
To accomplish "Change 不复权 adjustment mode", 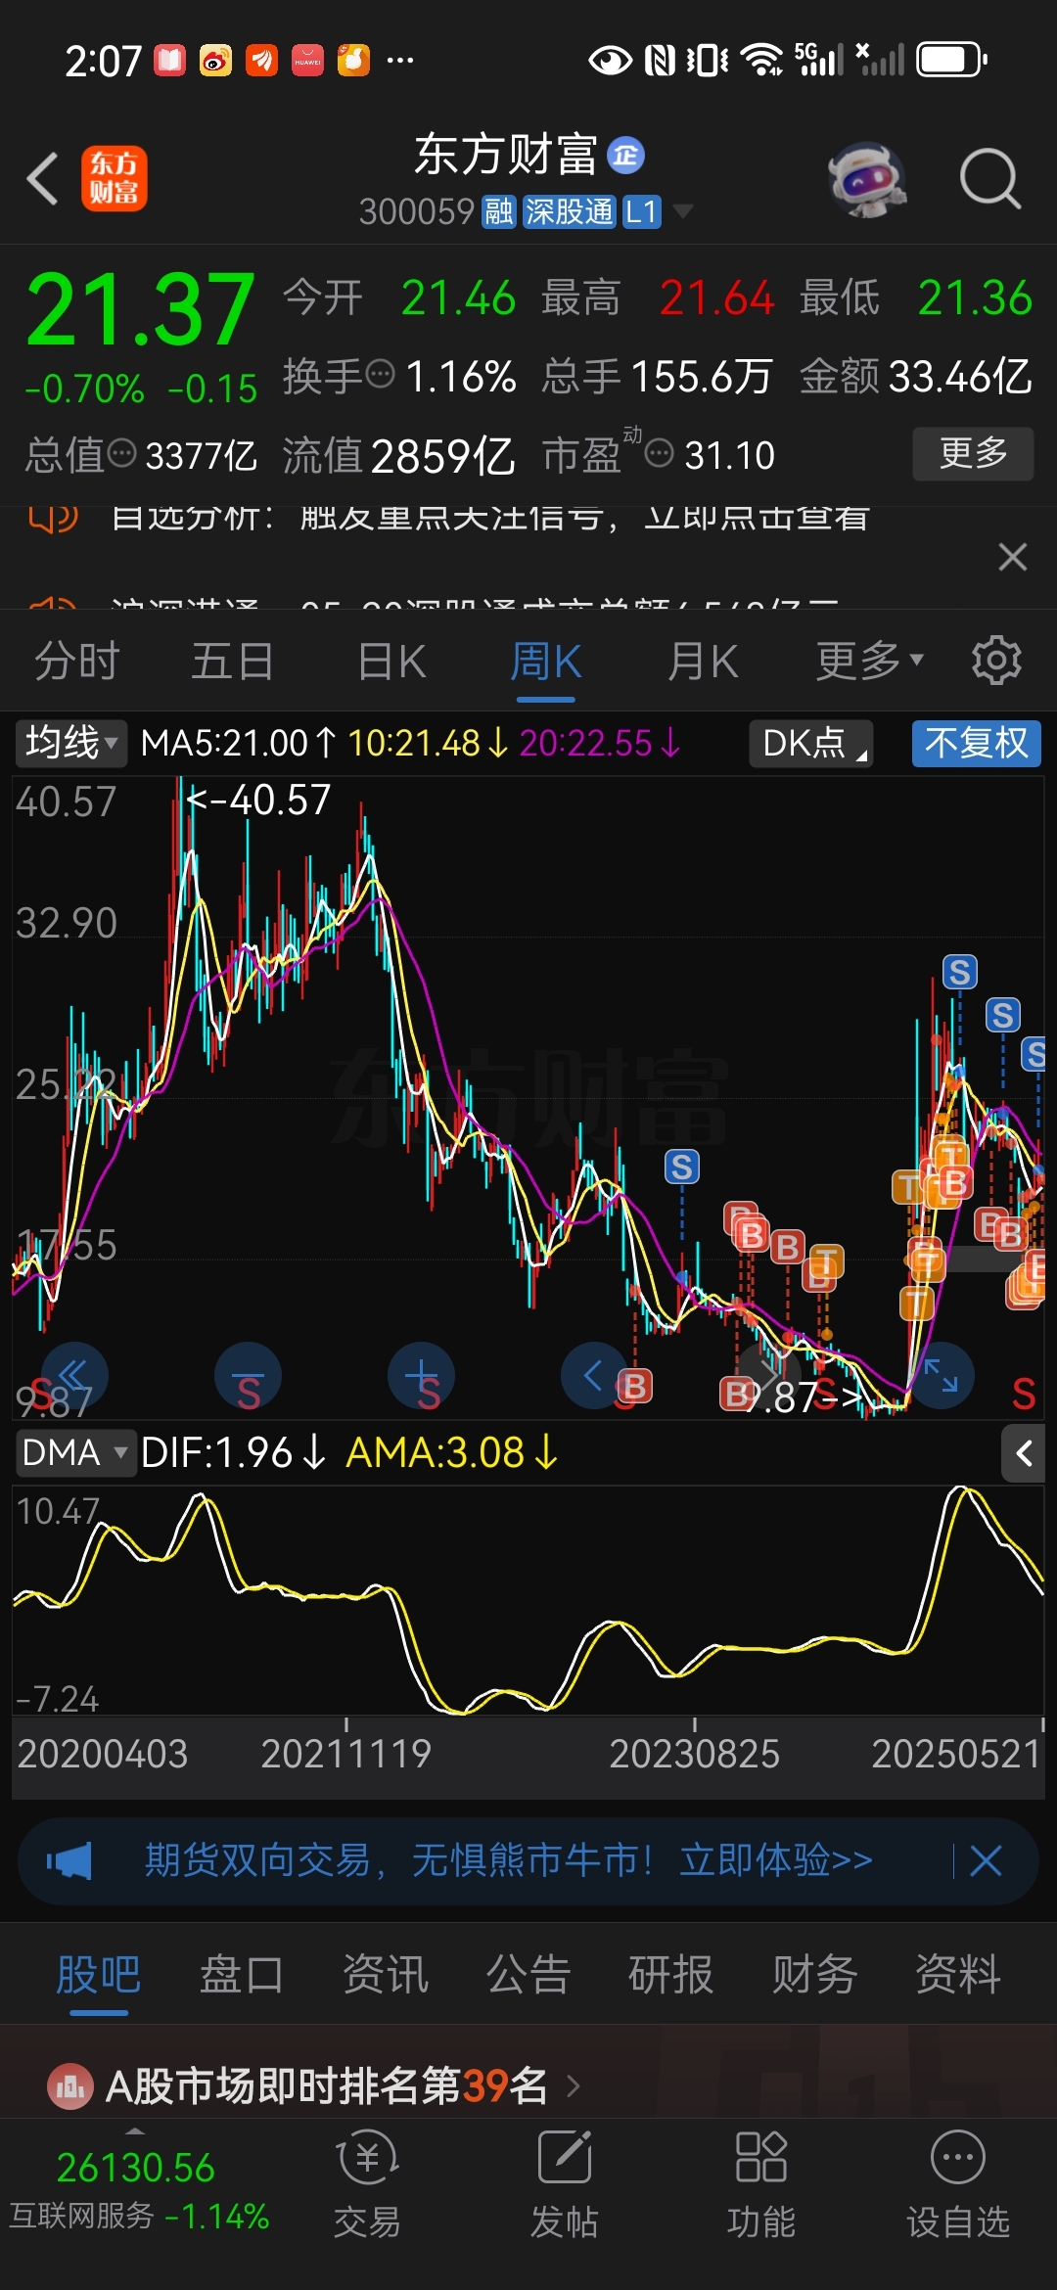I will point(977,743).
